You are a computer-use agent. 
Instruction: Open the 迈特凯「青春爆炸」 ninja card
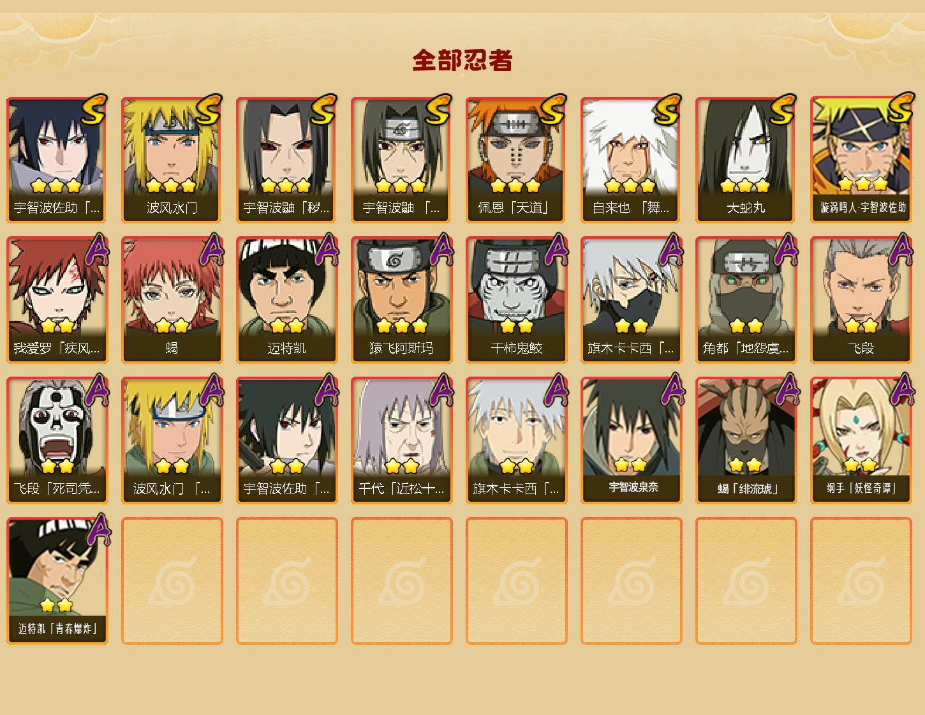click(x=57, y=581)
